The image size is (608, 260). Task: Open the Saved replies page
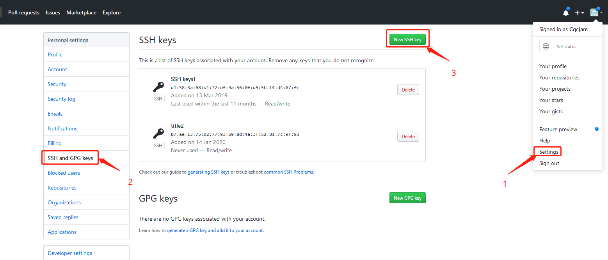point(86,217)
